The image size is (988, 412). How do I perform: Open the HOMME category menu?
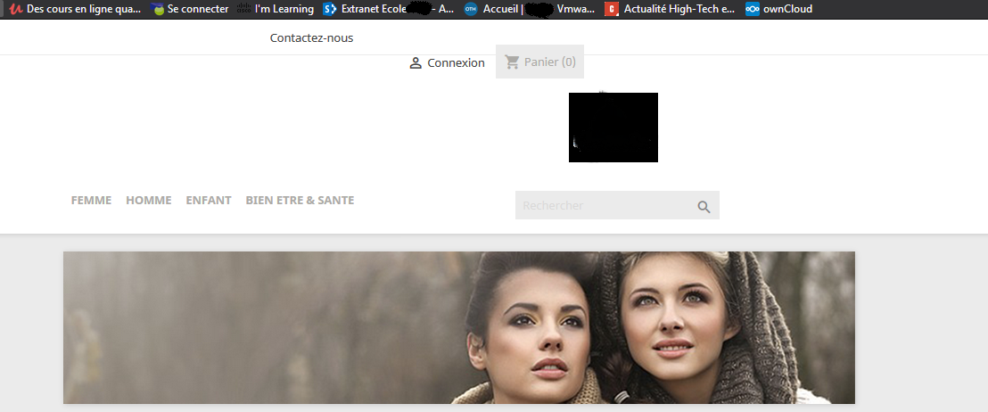click(149, 201)
